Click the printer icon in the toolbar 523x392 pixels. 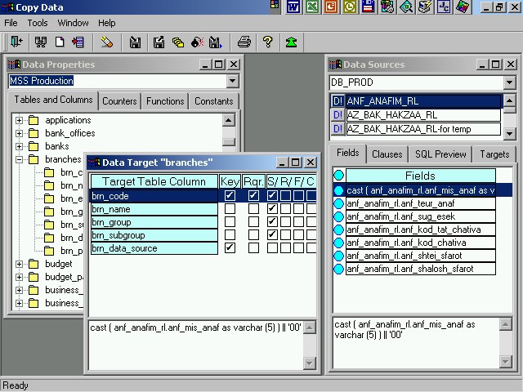[x=244, y=42]
